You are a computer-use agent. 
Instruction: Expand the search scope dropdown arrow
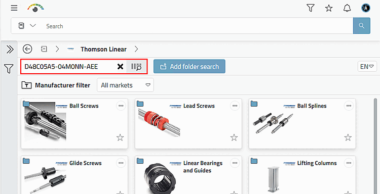tap(33, 25)
